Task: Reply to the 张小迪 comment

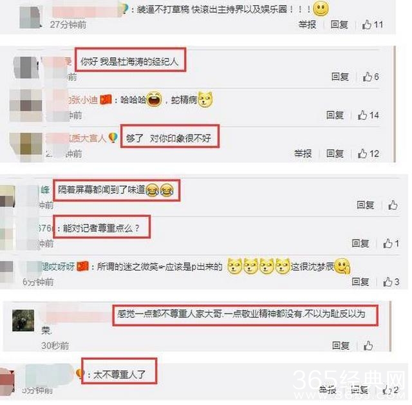Action: click(x=335, y=115)
